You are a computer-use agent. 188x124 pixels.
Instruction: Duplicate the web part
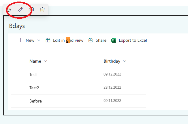click(31, 10)
